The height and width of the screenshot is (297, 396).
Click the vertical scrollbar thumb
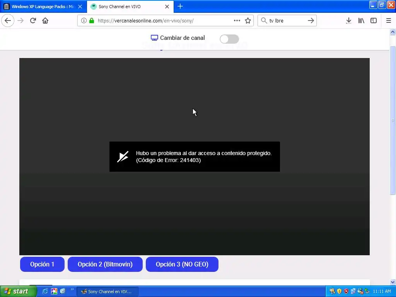pos(393,120)
